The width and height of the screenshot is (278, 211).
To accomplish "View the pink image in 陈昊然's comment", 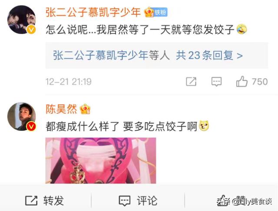I will point(101,161).
